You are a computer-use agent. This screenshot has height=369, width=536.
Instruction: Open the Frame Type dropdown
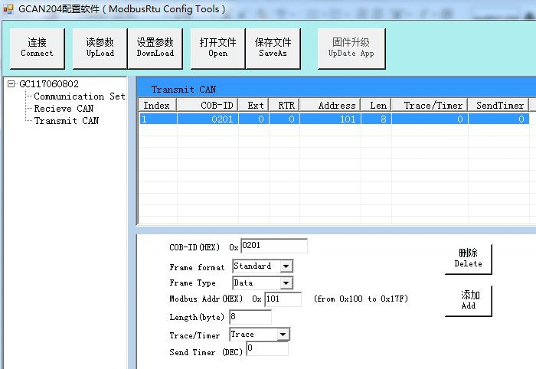[x=286, y=283]
